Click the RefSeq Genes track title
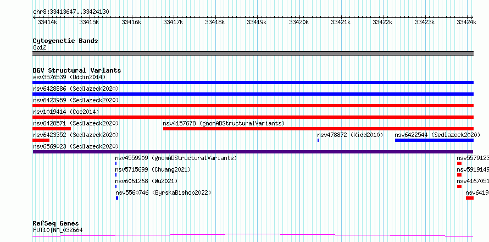 (55, 224)
